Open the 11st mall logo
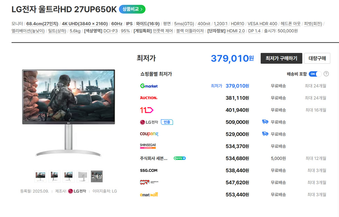Screen dimensions: 339x217 point(147,110)
